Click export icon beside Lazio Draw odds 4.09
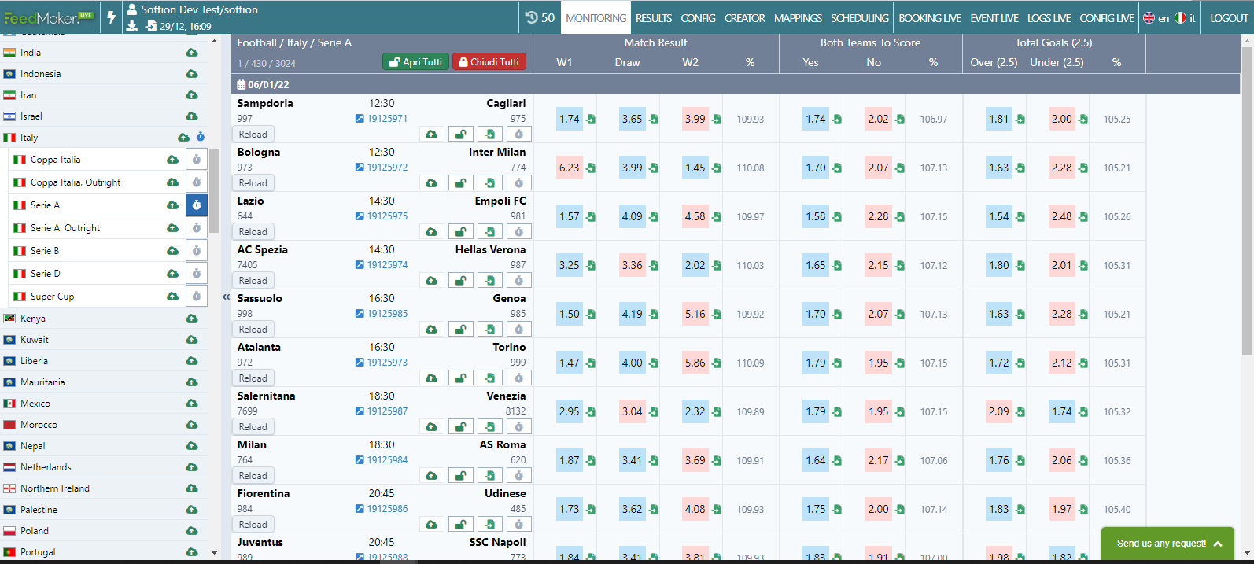Image resolution: width=1254 pixels, height=564 pixels. tap(654, 217)
